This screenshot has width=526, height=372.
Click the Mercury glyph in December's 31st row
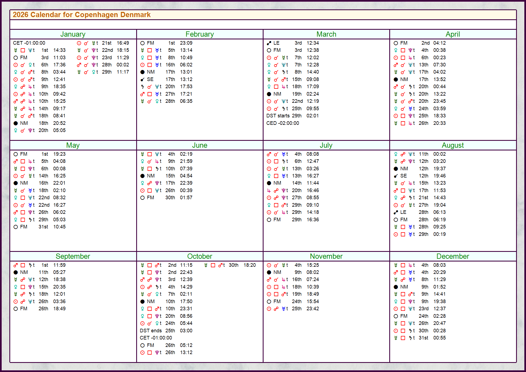coord(396,338)
